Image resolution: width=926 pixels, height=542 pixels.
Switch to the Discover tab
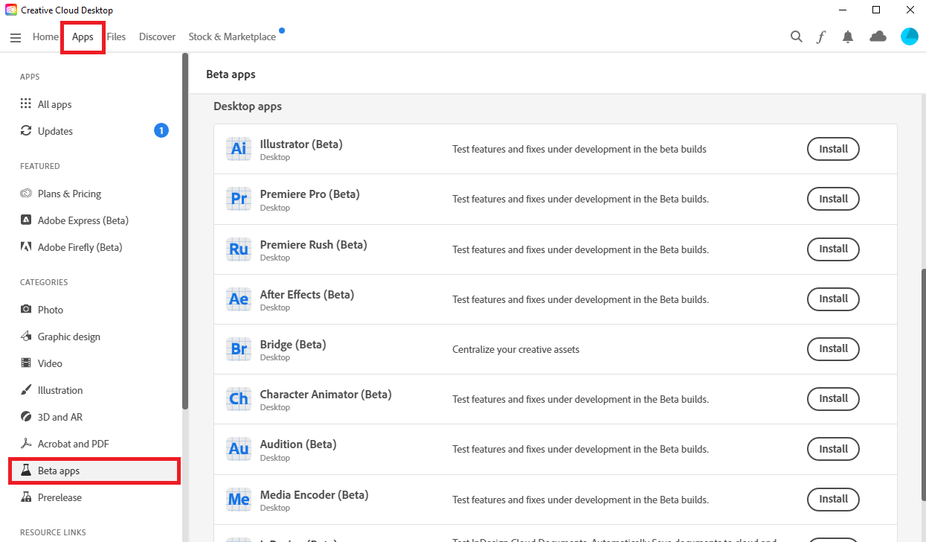point(157,36)
